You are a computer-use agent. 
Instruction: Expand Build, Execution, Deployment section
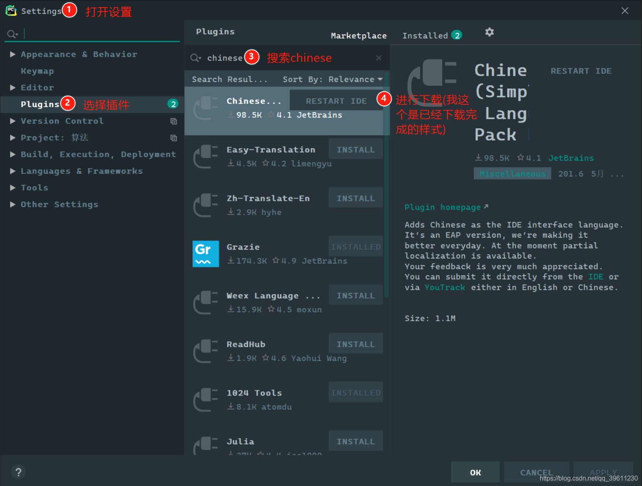click(12, 154)
